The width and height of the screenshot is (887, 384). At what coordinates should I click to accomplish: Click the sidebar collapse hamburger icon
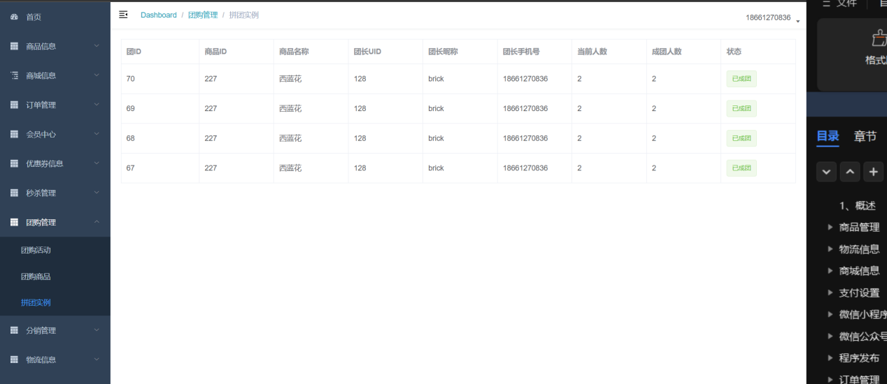[x=123, y=15]
